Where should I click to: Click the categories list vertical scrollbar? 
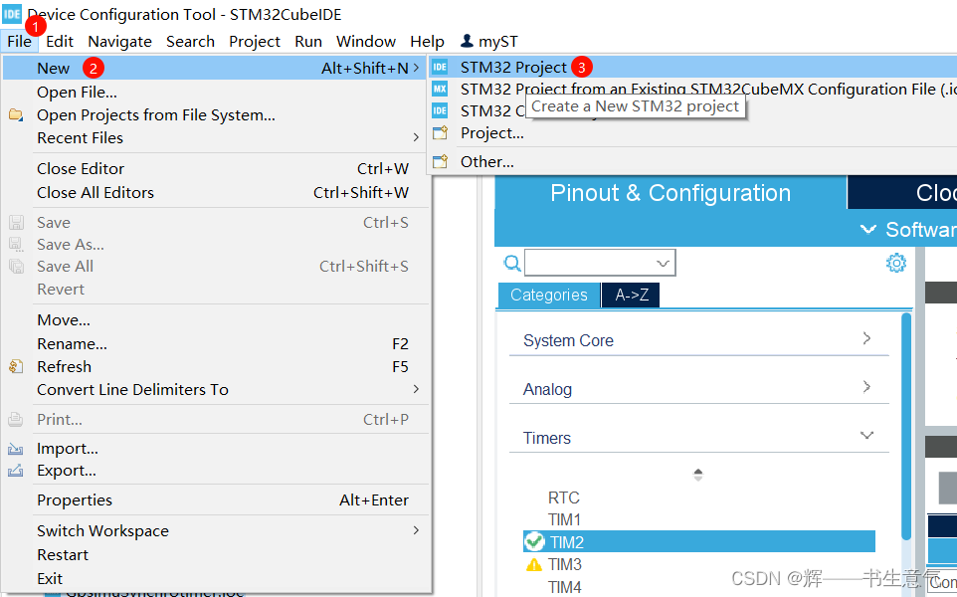click(x=905, y=427)
